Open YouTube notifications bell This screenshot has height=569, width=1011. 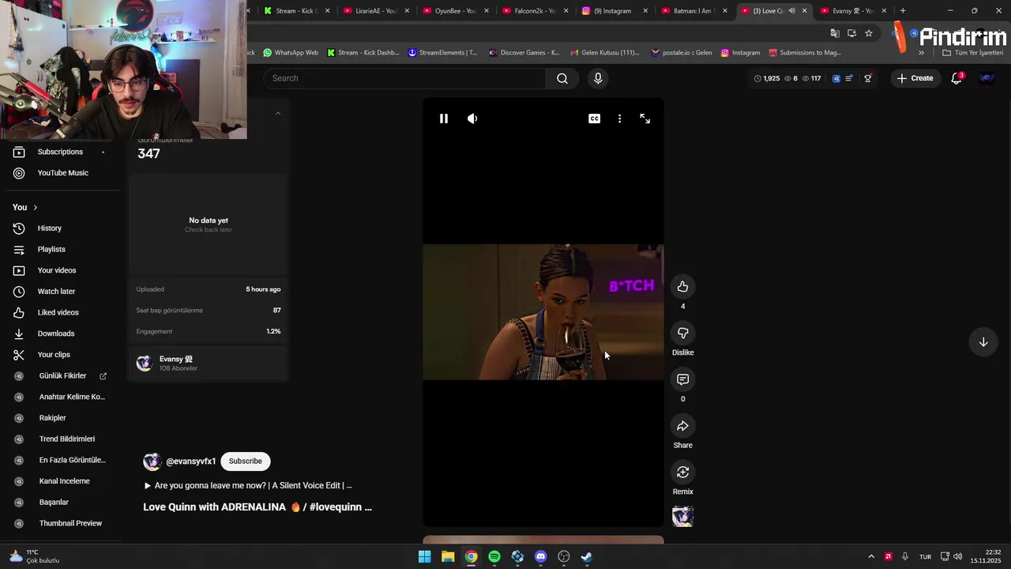[957, 78]
